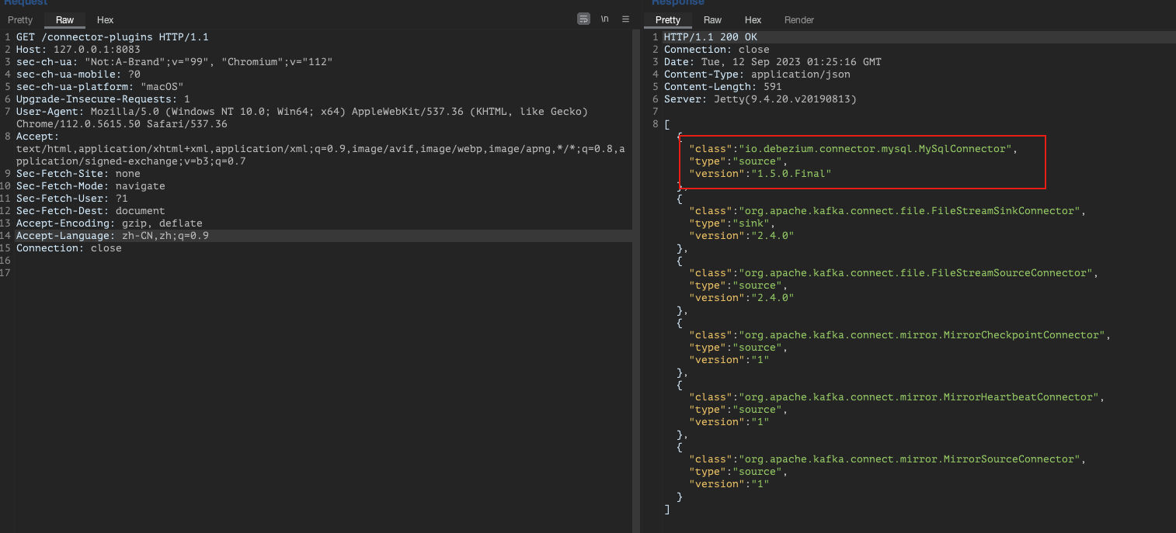
Task: Click the MirrorSourceConnector class entry
Action: 887,459
